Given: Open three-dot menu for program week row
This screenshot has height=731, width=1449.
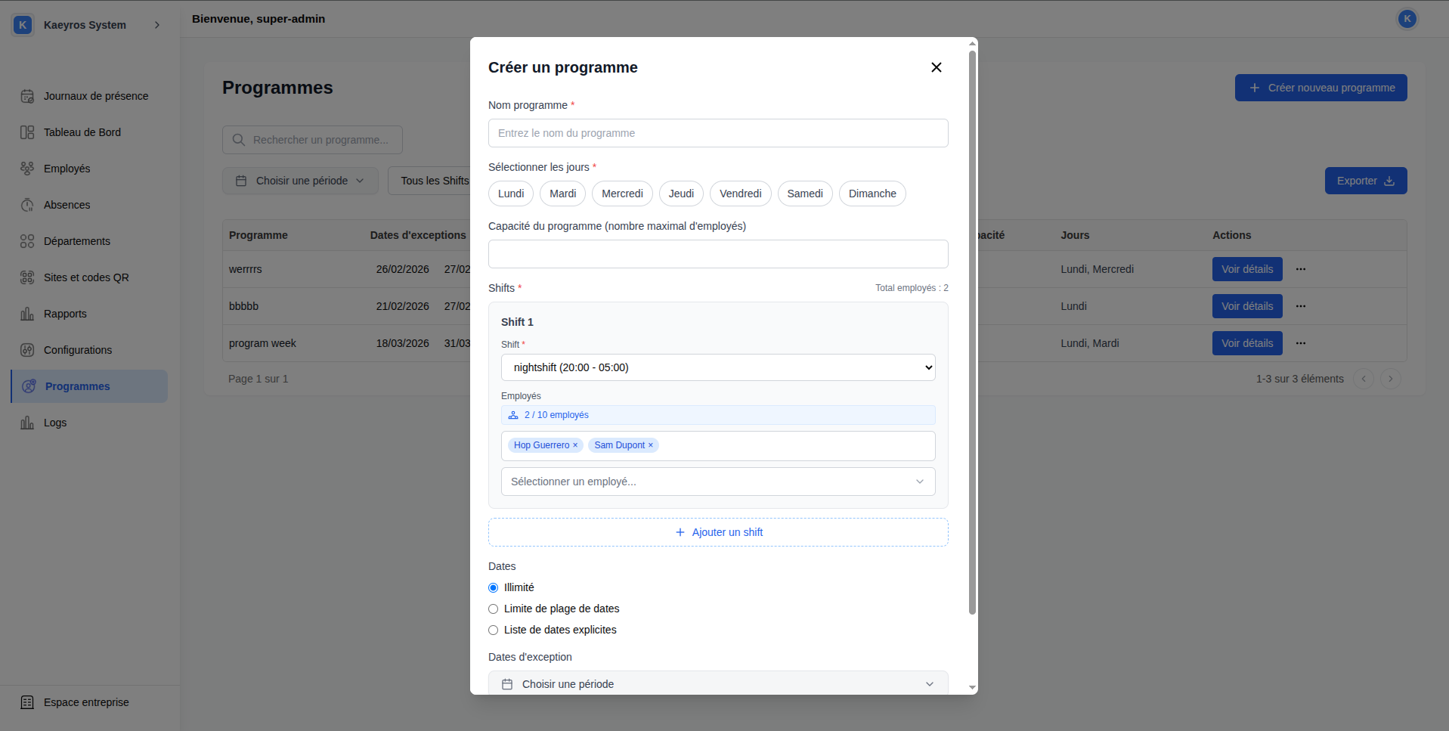Looking at the screenshot, I should pyautogui.click(x=1300, y=343).
